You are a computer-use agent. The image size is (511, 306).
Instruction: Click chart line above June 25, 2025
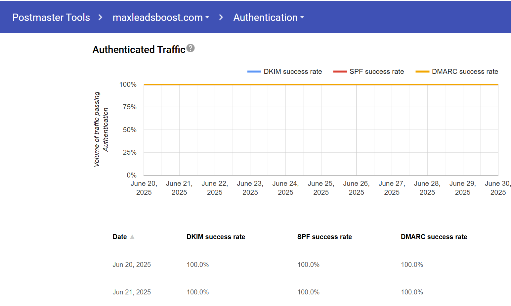pos(321,85)
